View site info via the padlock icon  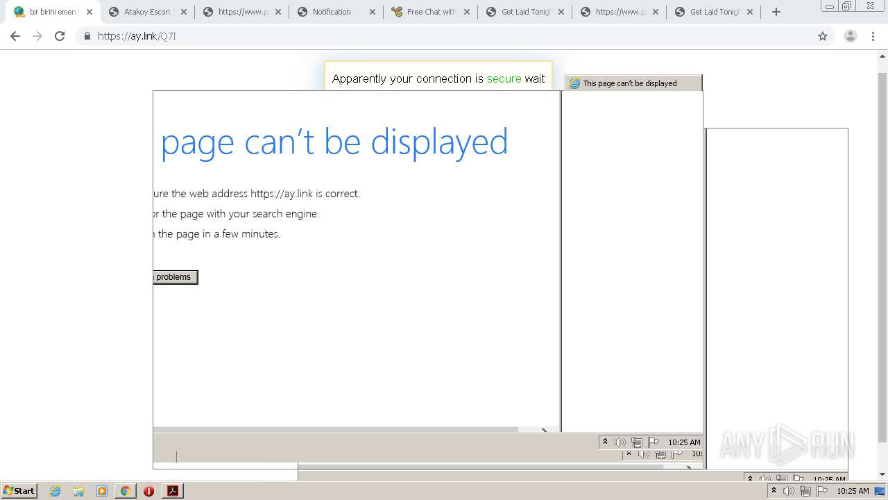tap(87, 36)
